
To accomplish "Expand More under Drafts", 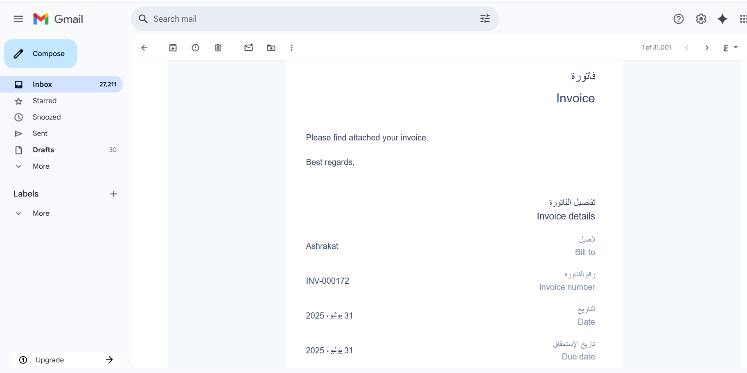I will pyautogui.click(x=41, y=166).
